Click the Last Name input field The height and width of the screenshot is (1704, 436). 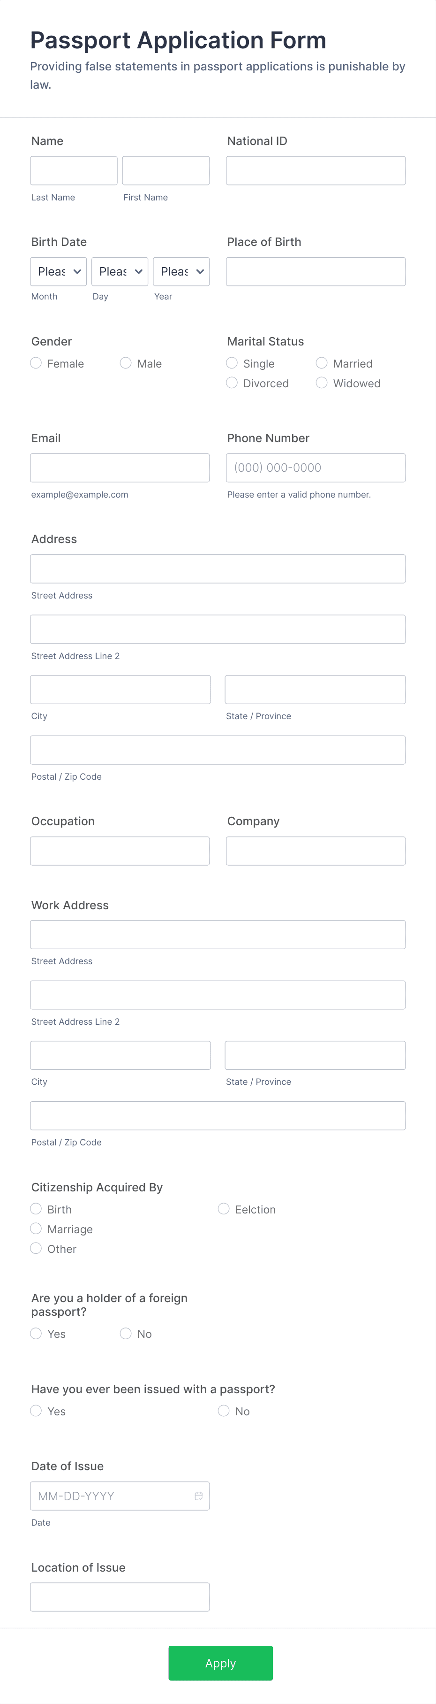[x=73, y=170]
